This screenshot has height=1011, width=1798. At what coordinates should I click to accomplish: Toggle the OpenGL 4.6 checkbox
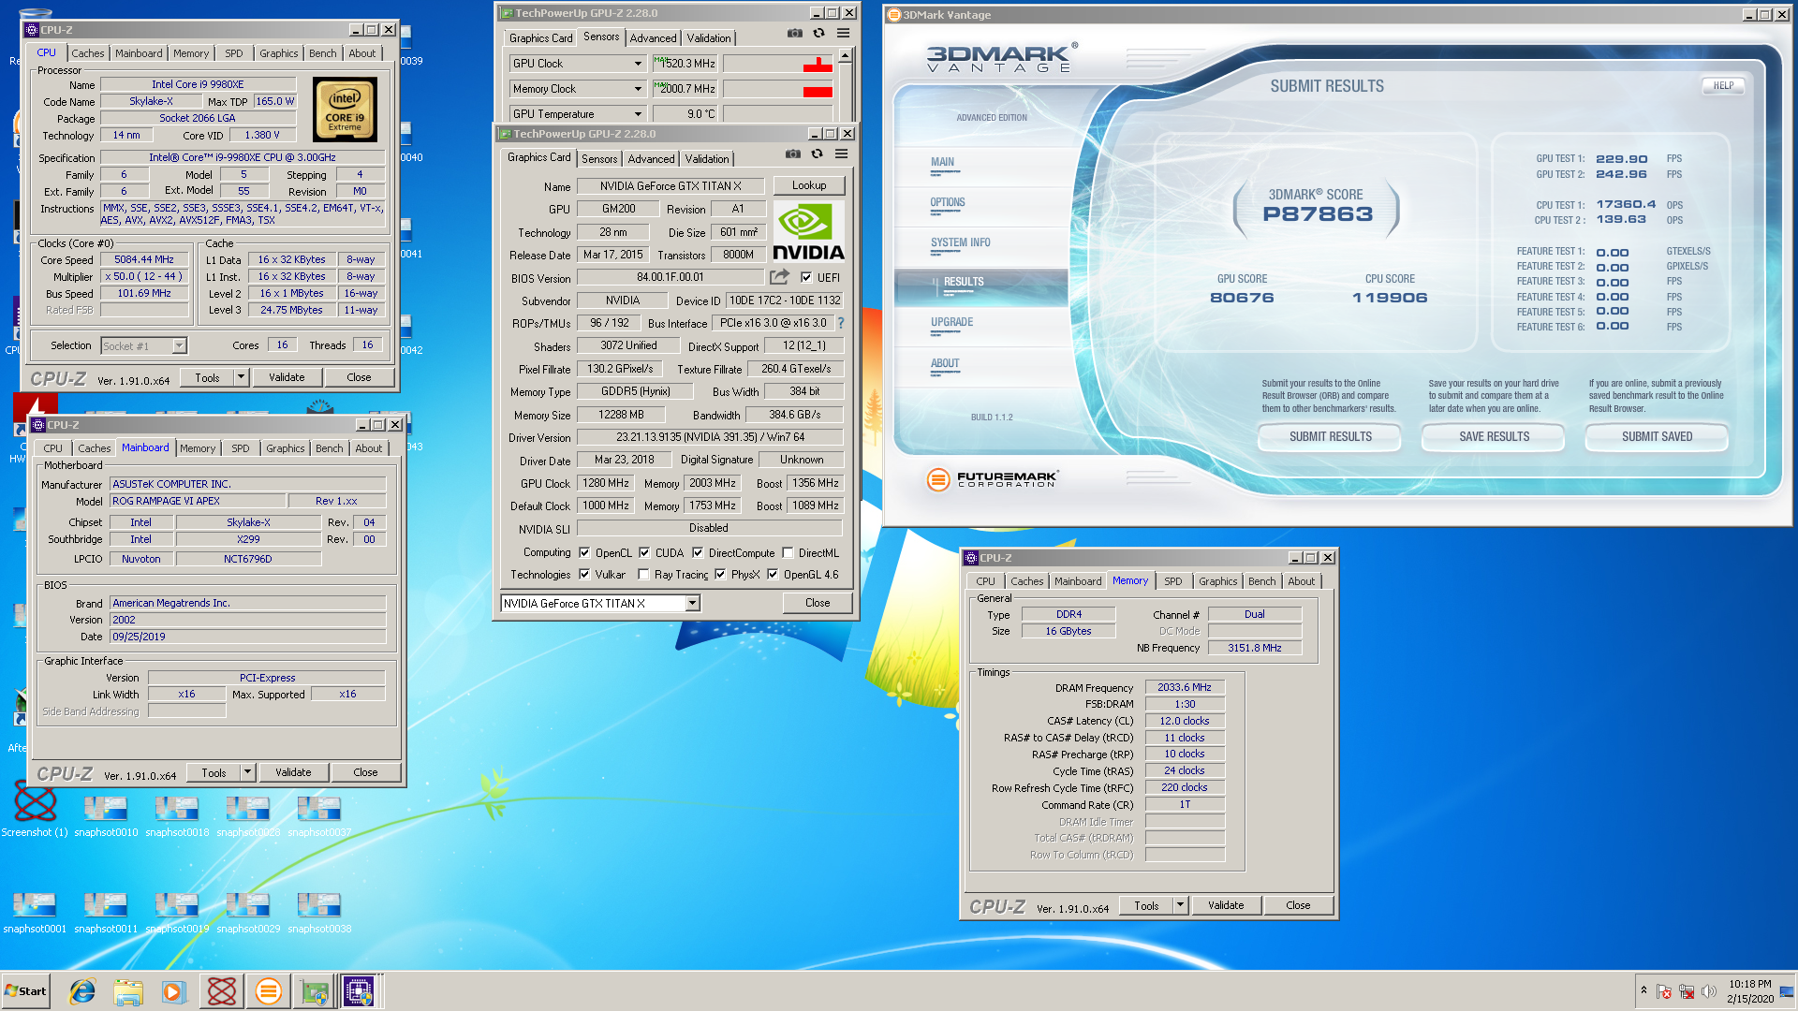pos(773,574)
